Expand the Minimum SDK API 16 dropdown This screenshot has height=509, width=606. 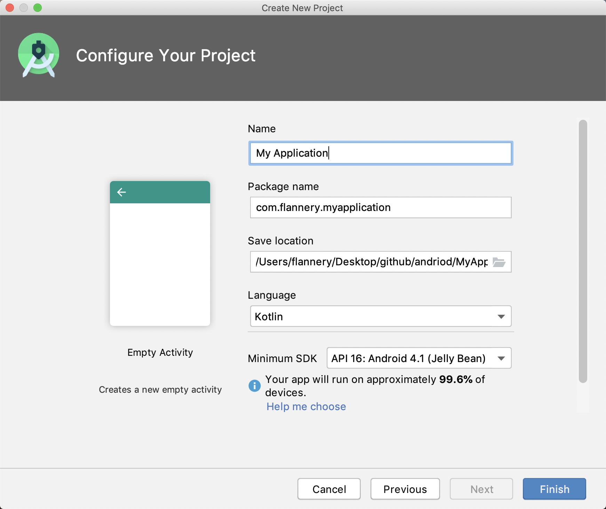coord(419,358)
